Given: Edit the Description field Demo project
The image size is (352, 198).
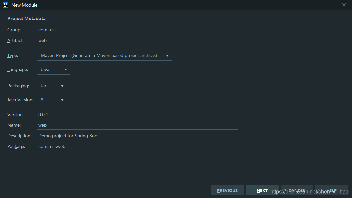Looking at the screenshot, I should coord(137,136).
